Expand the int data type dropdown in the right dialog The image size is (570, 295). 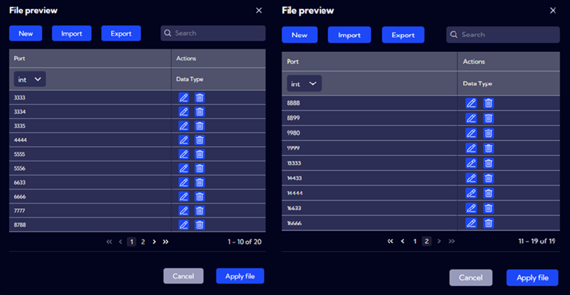click(x=304, y=84)
